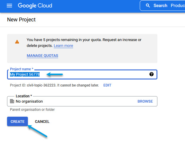Select the 'No organisation' Location field
Viewport: 185px width, 146px height.
(73, 101)
